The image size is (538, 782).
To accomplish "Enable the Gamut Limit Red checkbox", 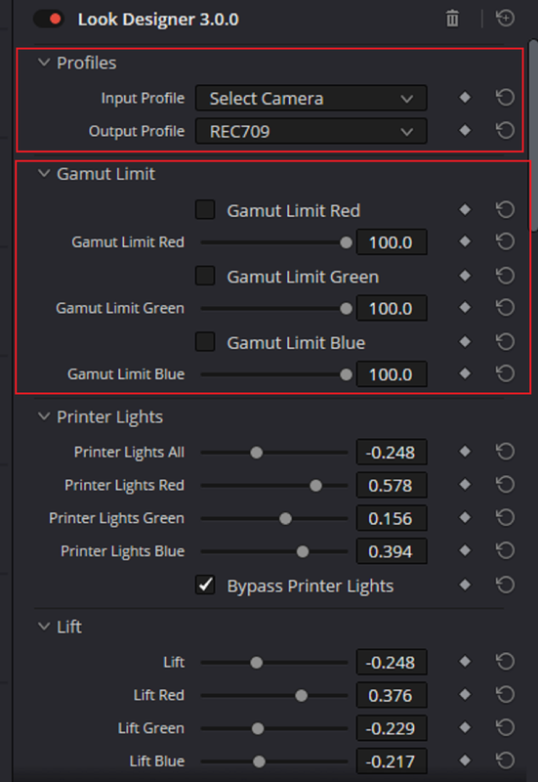I will pos(205,210).
